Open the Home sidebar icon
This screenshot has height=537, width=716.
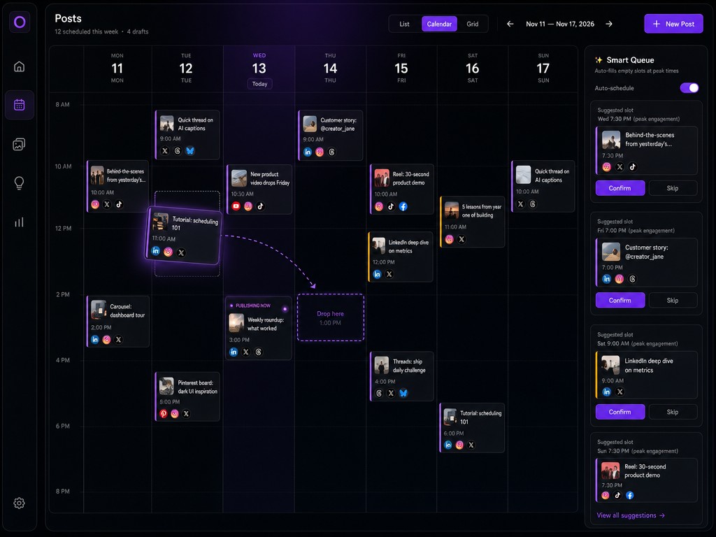[x=19, y=66]
